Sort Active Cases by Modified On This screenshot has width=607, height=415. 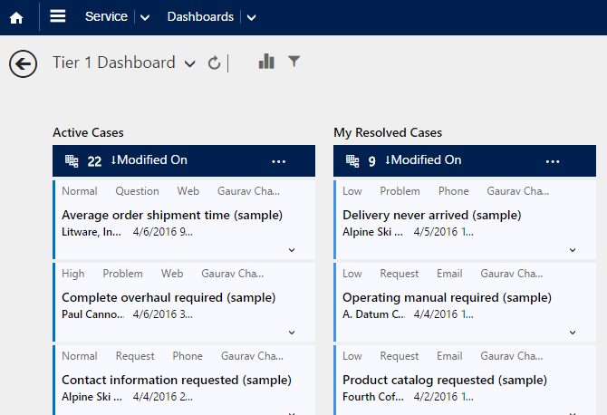(149, 159)
